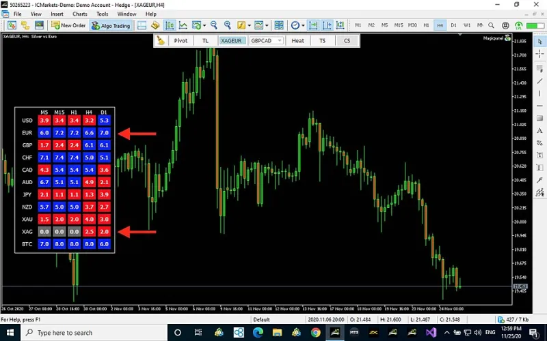Click the broom clean icon in panel
547x341 pixels.
pyautogui.click(x=161, y=40)
